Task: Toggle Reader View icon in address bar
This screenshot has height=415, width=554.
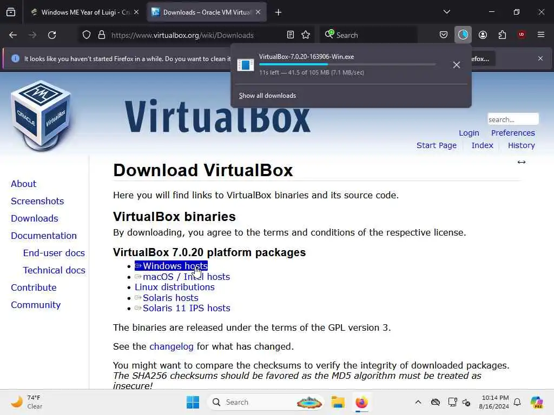Action: click(291, 35)
